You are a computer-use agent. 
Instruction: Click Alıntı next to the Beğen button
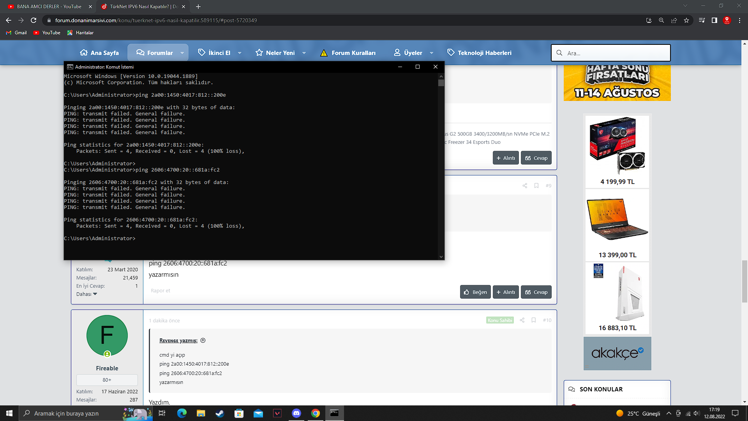click(x=506, y=292)
